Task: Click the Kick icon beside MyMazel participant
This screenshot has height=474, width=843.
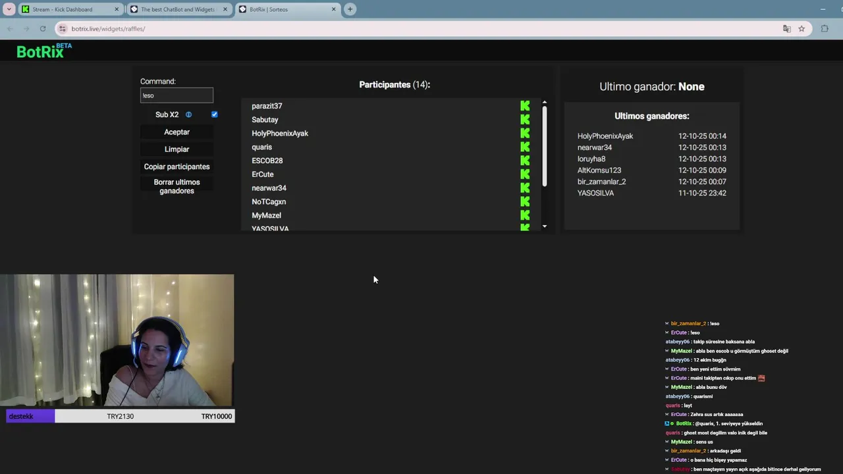Action: tap(525, 215)
